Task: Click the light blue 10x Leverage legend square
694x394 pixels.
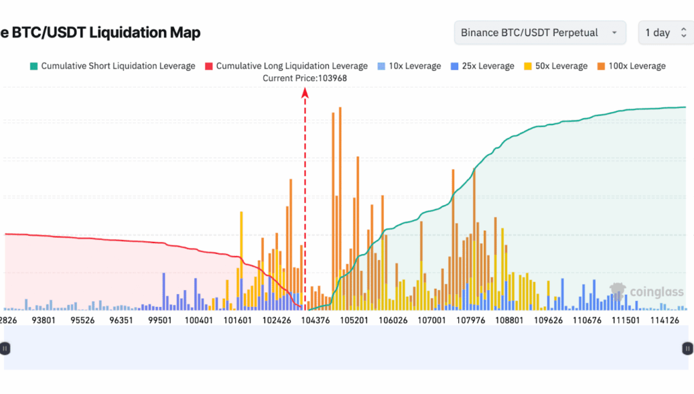Action: pos(381,66)
